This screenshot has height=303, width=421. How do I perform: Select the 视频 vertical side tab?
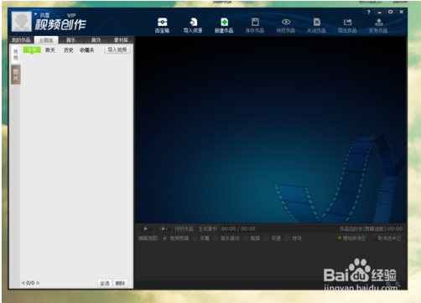click(16, 54)
